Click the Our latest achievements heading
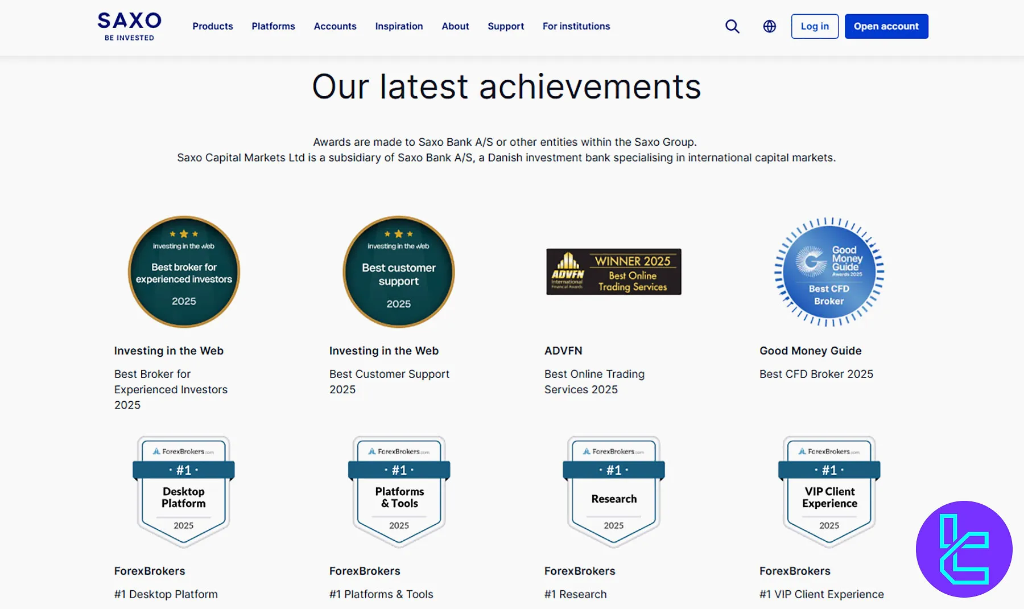The image size is (1024, 609). pyautogui.click(x=506, y=87)
